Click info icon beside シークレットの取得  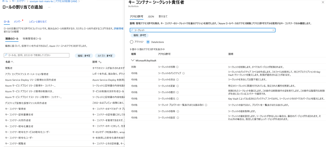click(177, 111)
